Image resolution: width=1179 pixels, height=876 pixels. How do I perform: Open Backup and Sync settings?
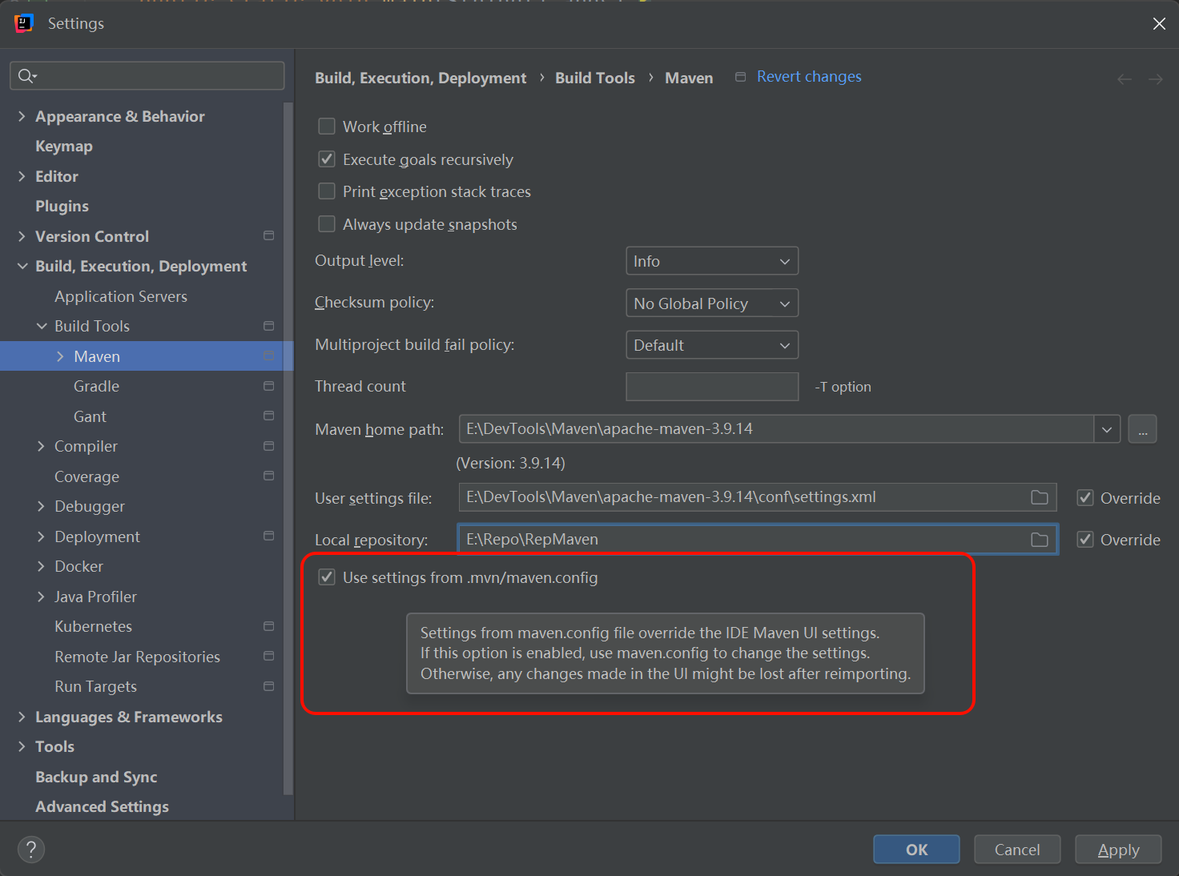[96, 777]
